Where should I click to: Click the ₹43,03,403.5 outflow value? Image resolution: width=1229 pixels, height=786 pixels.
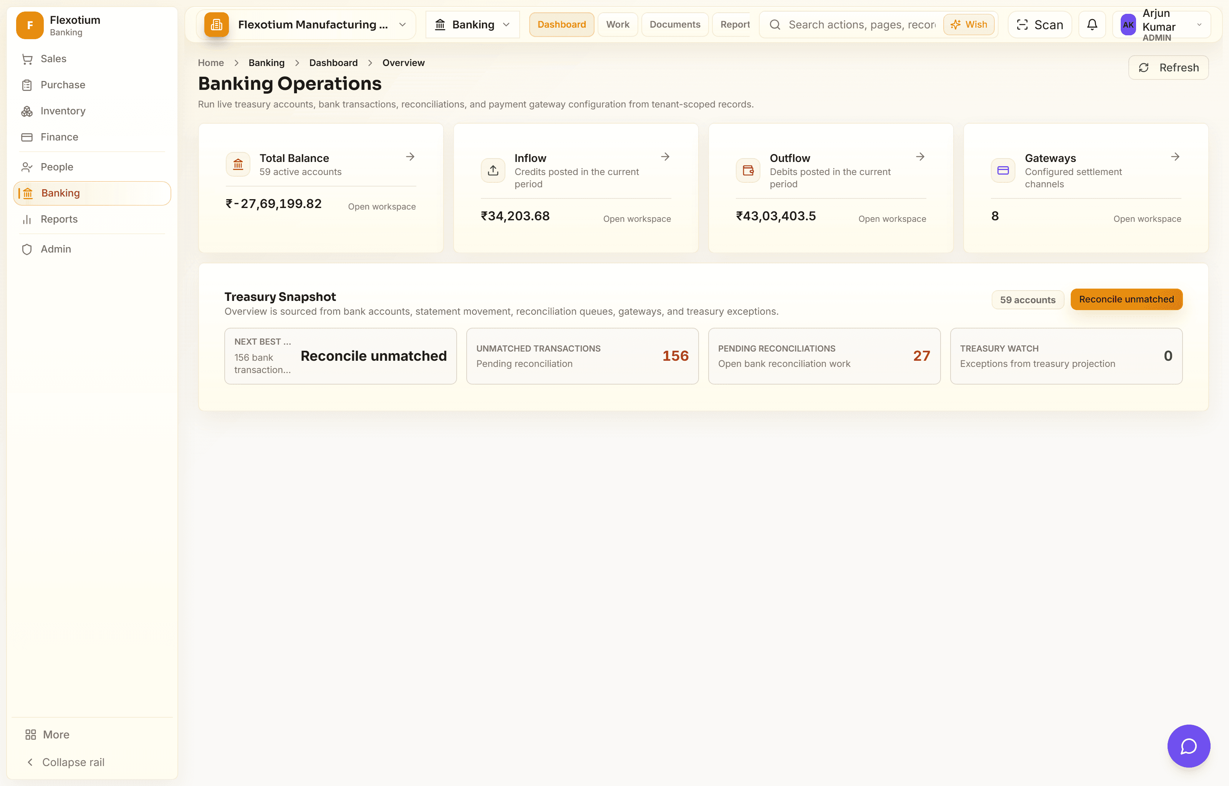pyautogui.click(x=775, y=216)
